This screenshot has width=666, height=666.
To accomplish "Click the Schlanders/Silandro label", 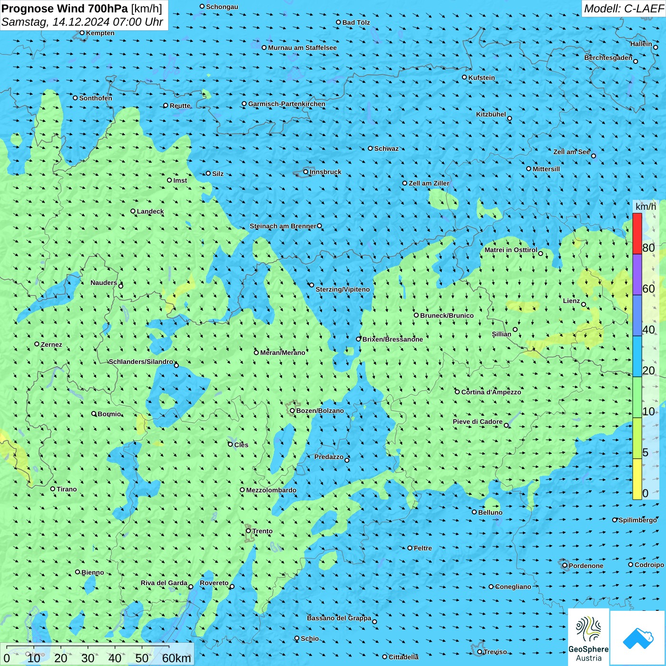I will click(x=141, y=362).
